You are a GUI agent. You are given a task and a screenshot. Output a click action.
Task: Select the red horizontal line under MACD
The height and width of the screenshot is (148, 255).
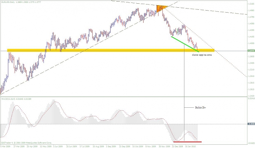pos(188,142)
